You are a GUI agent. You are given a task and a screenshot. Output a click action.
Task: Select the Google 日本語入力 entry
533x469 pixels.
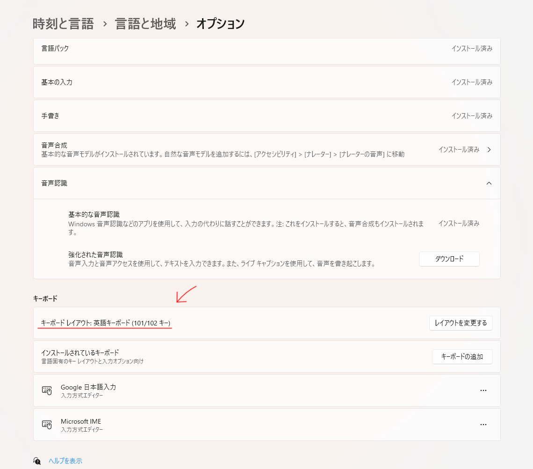pos(88,388)
